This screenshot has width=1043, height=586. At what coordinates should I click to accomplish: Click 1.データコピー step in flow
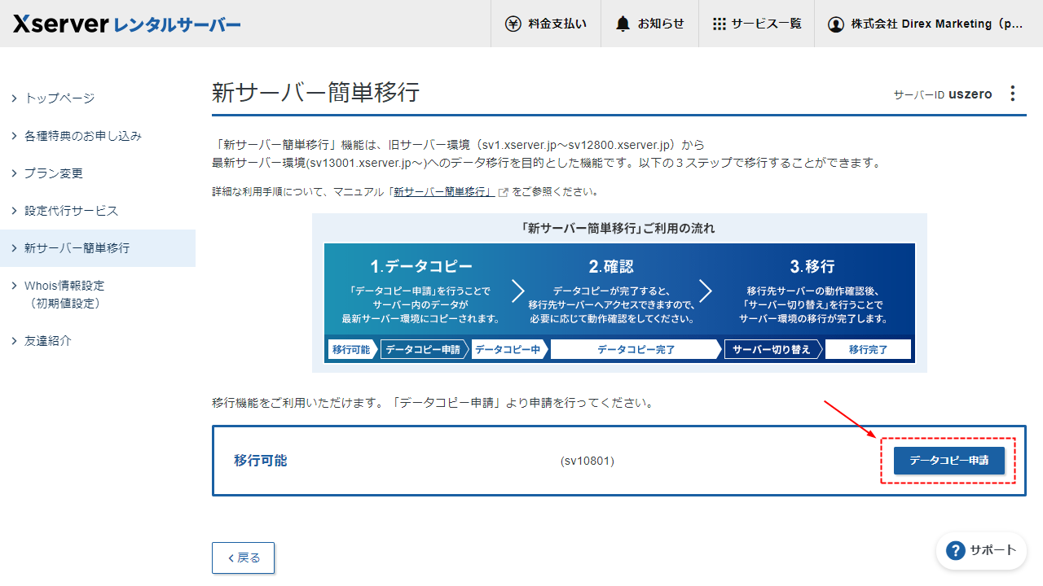click(x=421, y=267)
